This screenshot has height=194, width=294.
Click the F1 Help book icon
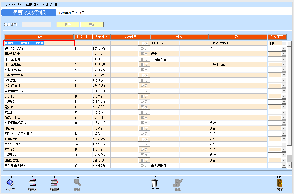[10, 183]
